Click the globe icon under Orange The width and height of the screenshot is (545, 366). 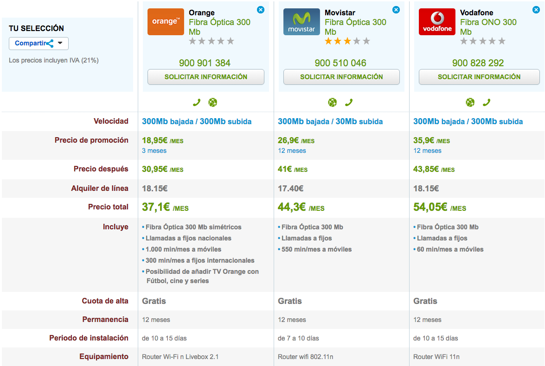(212, 102)
